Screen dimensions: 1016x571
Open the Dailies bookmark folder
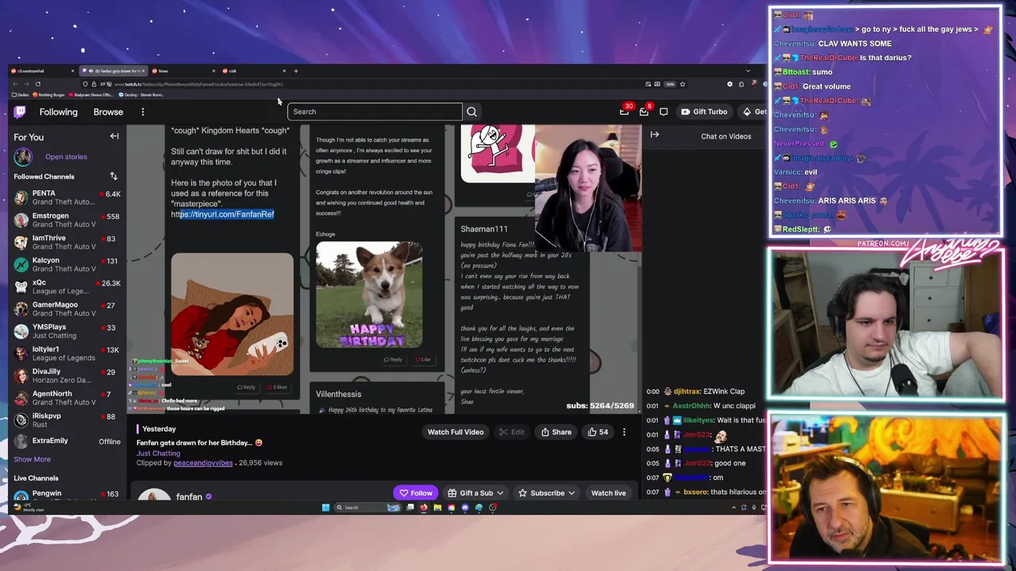21,94
